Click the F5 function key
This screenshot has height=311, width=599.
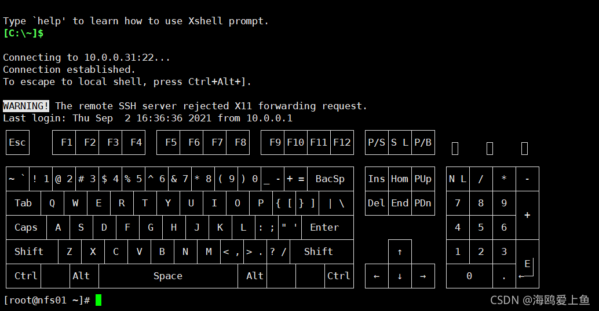pos(168,143)
